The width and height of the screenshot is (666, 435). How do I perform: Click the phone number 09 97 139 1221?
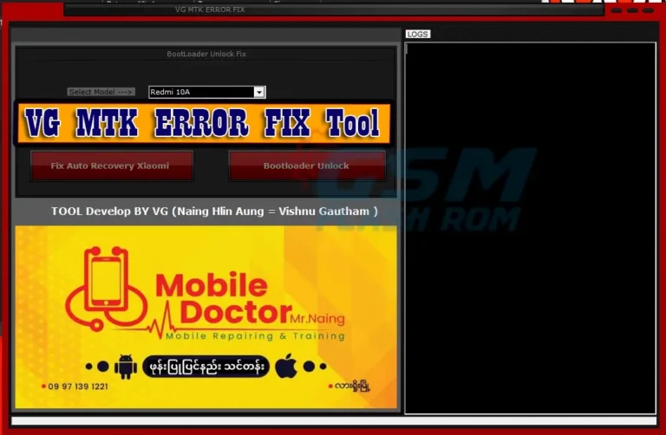point(79,387)
